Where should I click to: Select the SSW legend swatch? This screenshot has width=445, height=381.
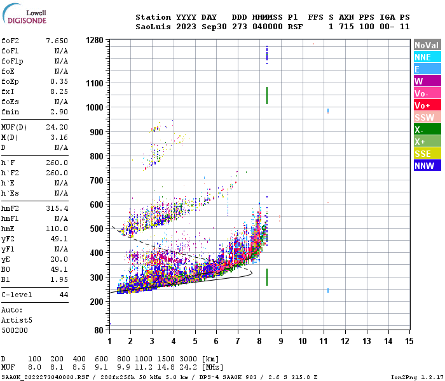(427, 117)
